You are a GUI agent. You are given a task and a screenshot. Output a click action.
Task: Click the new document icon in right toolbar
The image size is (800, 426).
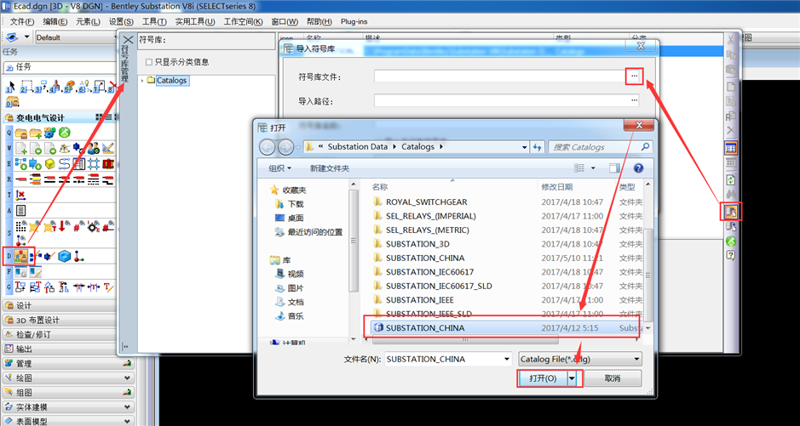pyautogui.click(x=731, y=87)
